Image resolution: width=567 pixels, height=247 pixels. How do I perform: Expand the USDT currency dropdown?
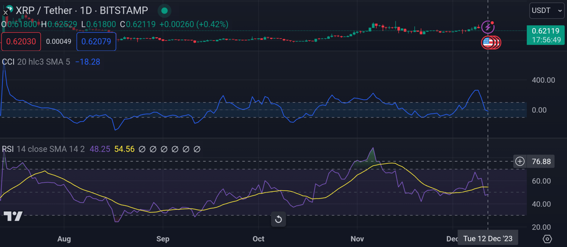(547, 11)
